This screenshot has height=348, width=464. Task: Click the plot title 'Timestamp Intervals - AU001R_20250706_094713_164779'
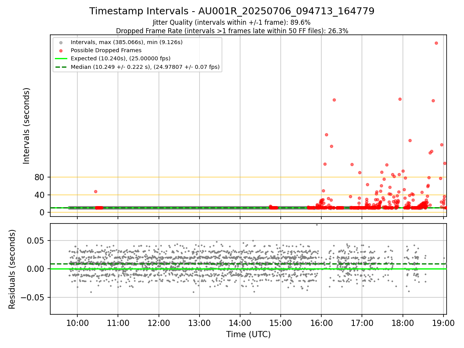click(x=232, y=11)
